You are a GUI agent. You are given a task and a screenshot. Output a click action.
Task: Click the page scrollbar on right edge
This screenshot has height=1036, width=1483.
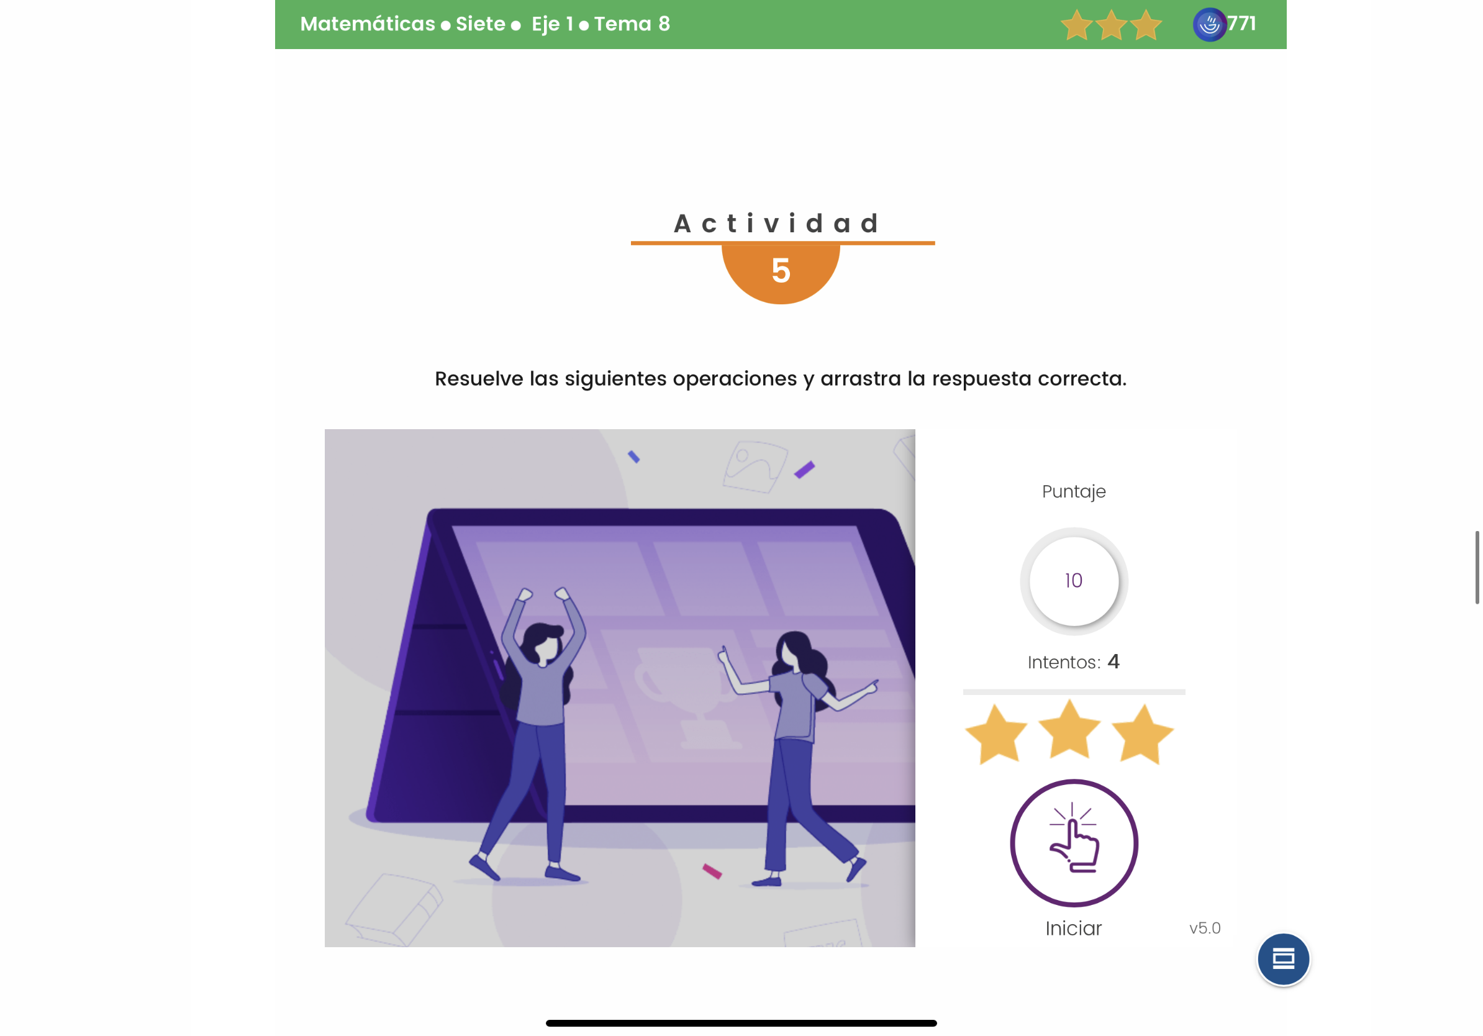(1477, 567)
